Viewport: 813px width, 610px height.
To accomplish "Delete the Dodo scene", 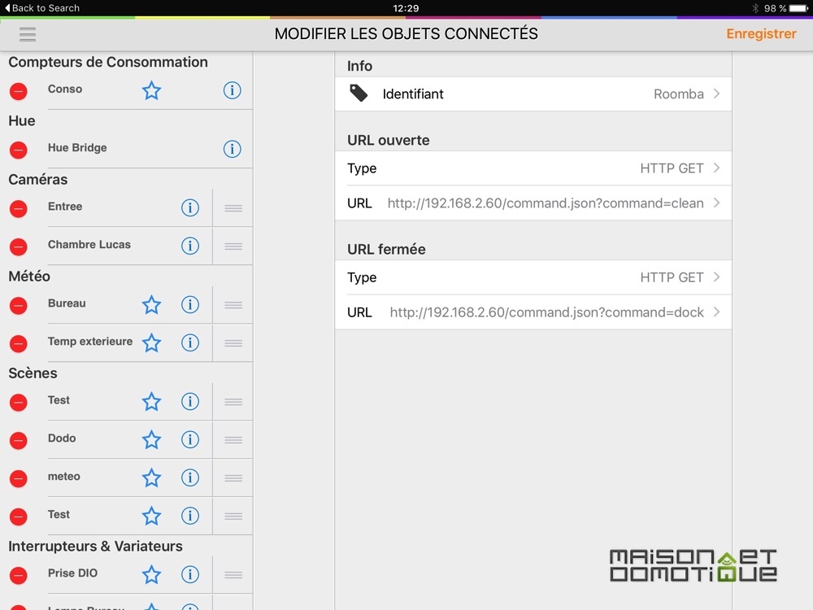I will tap(19, 440).
